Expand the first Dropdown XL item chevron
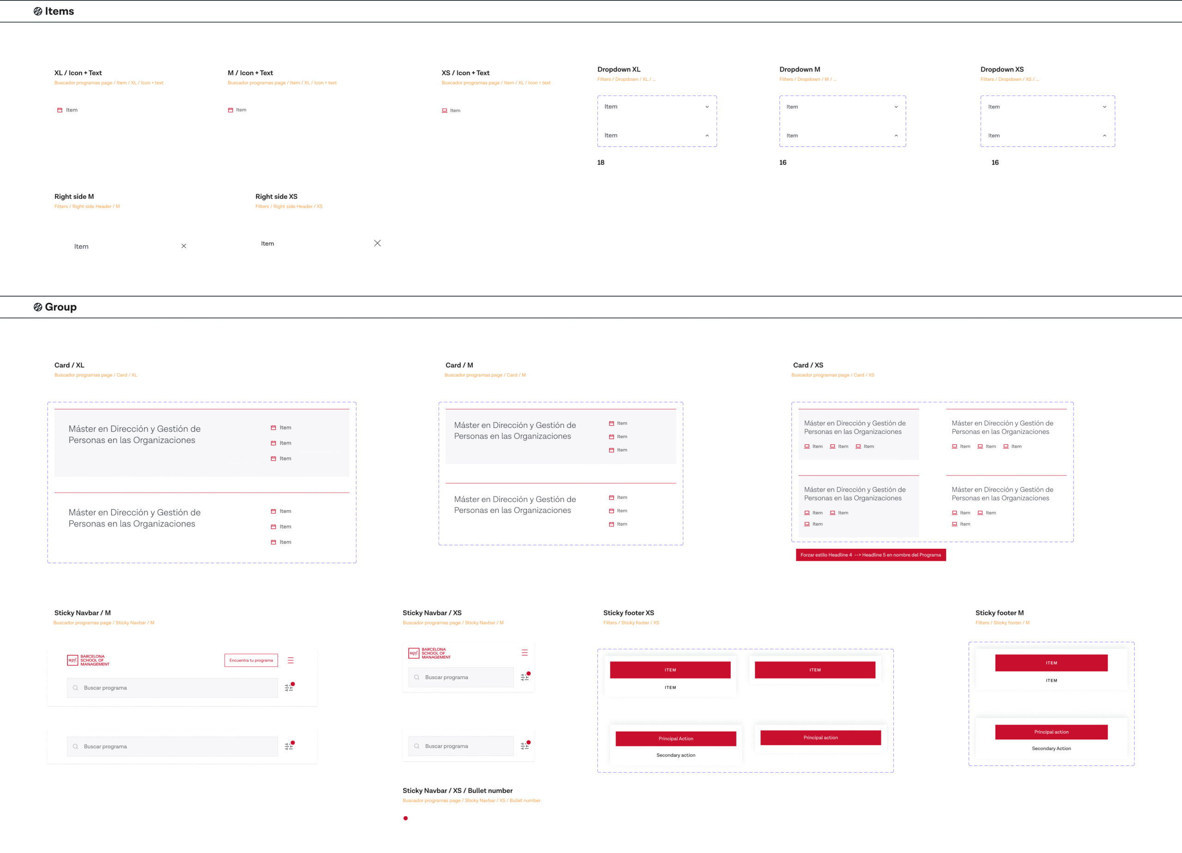Image resolution: width=1182 pixels, height=853 pixels. 707,107
